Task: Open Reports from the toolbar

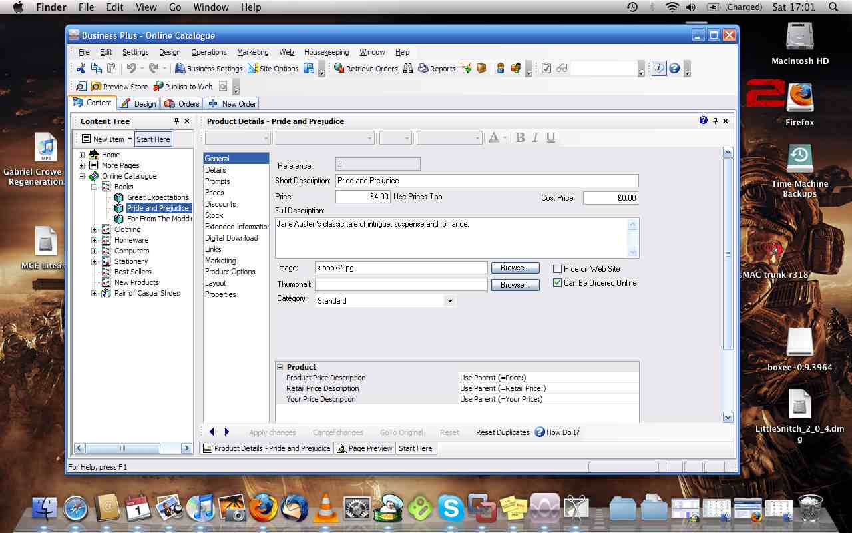Action: (x=437, y=68)
